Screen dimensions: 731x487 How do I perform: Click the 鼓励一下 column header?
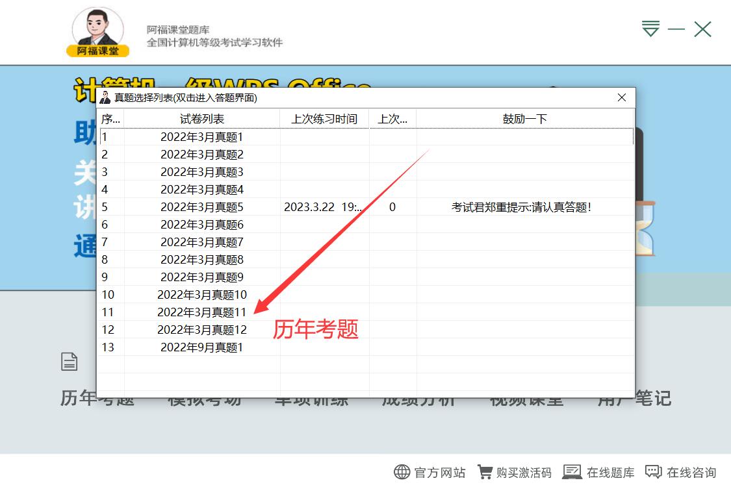524,118
